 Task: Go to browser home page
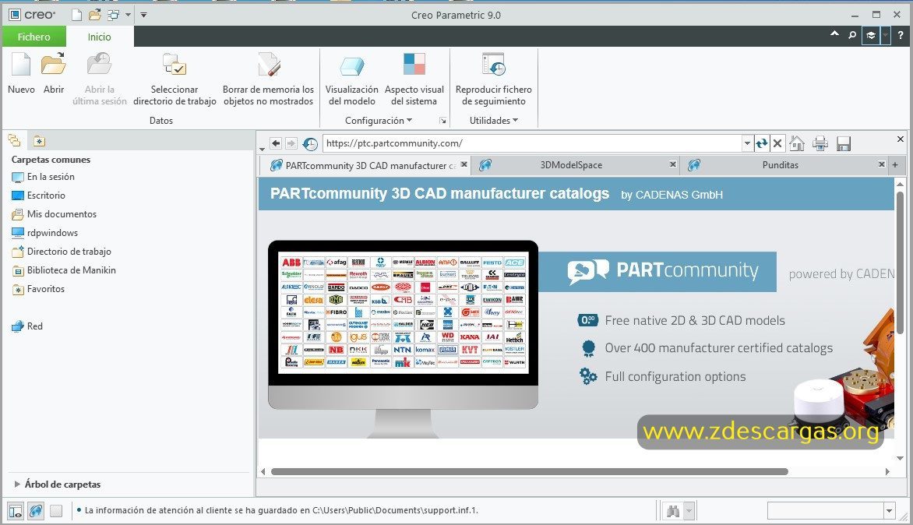(x=797, y=143)
